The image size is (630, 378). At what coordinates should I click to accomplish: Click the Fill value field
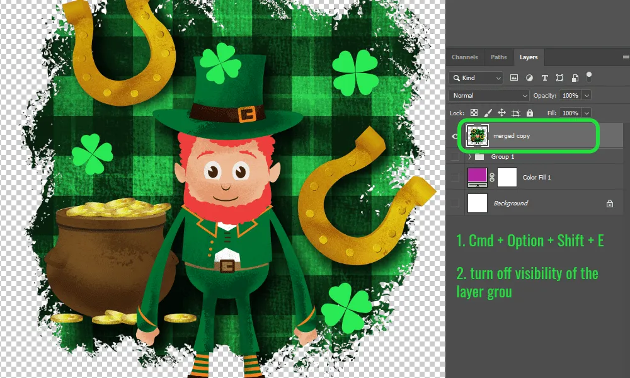pyautogui.click(x=570, y=113)
